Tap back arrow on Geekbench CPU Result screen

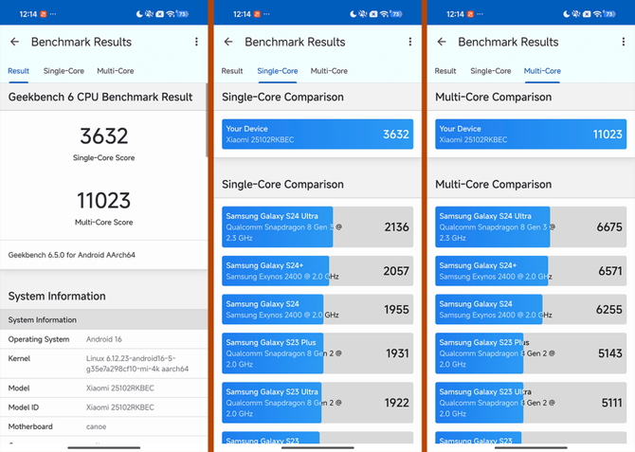(14, 42)
